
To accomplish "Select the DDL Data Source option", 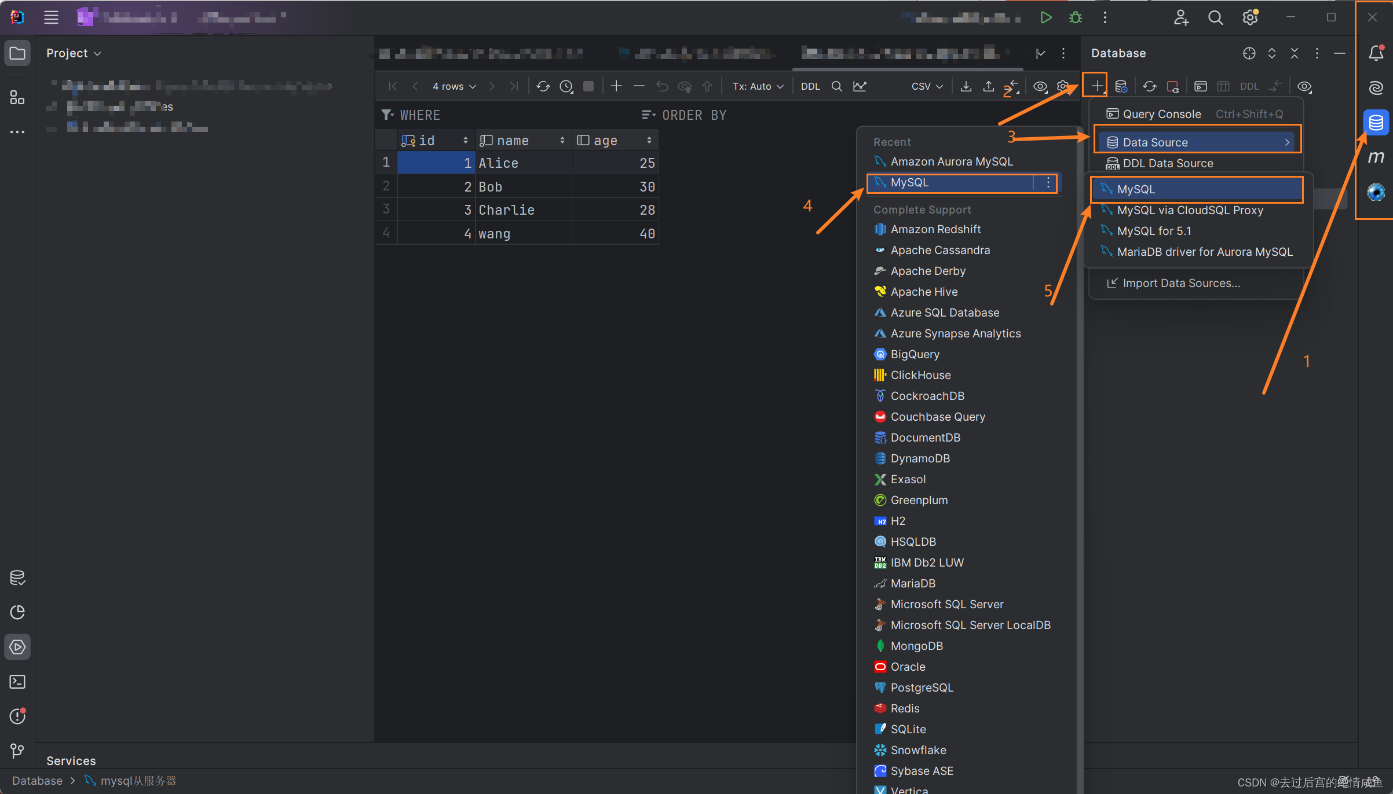I will [x=1167, y=163].
